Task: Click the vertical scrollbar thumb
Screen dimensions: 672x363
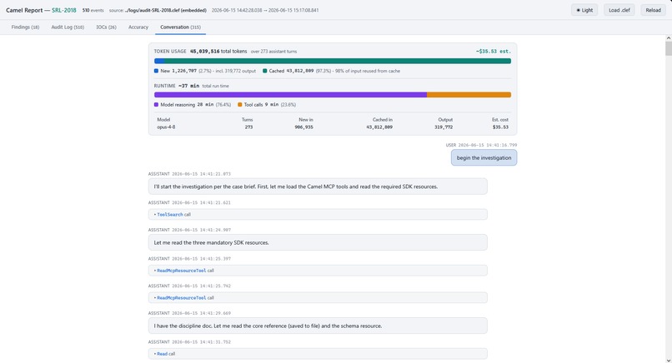Action: [668, 48]
